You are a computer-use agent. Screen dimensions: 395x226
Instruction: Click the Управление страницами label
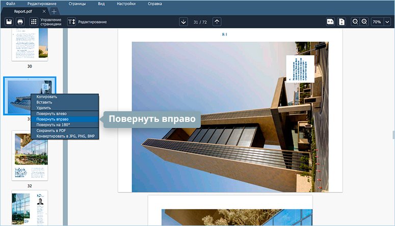(50, 22)
